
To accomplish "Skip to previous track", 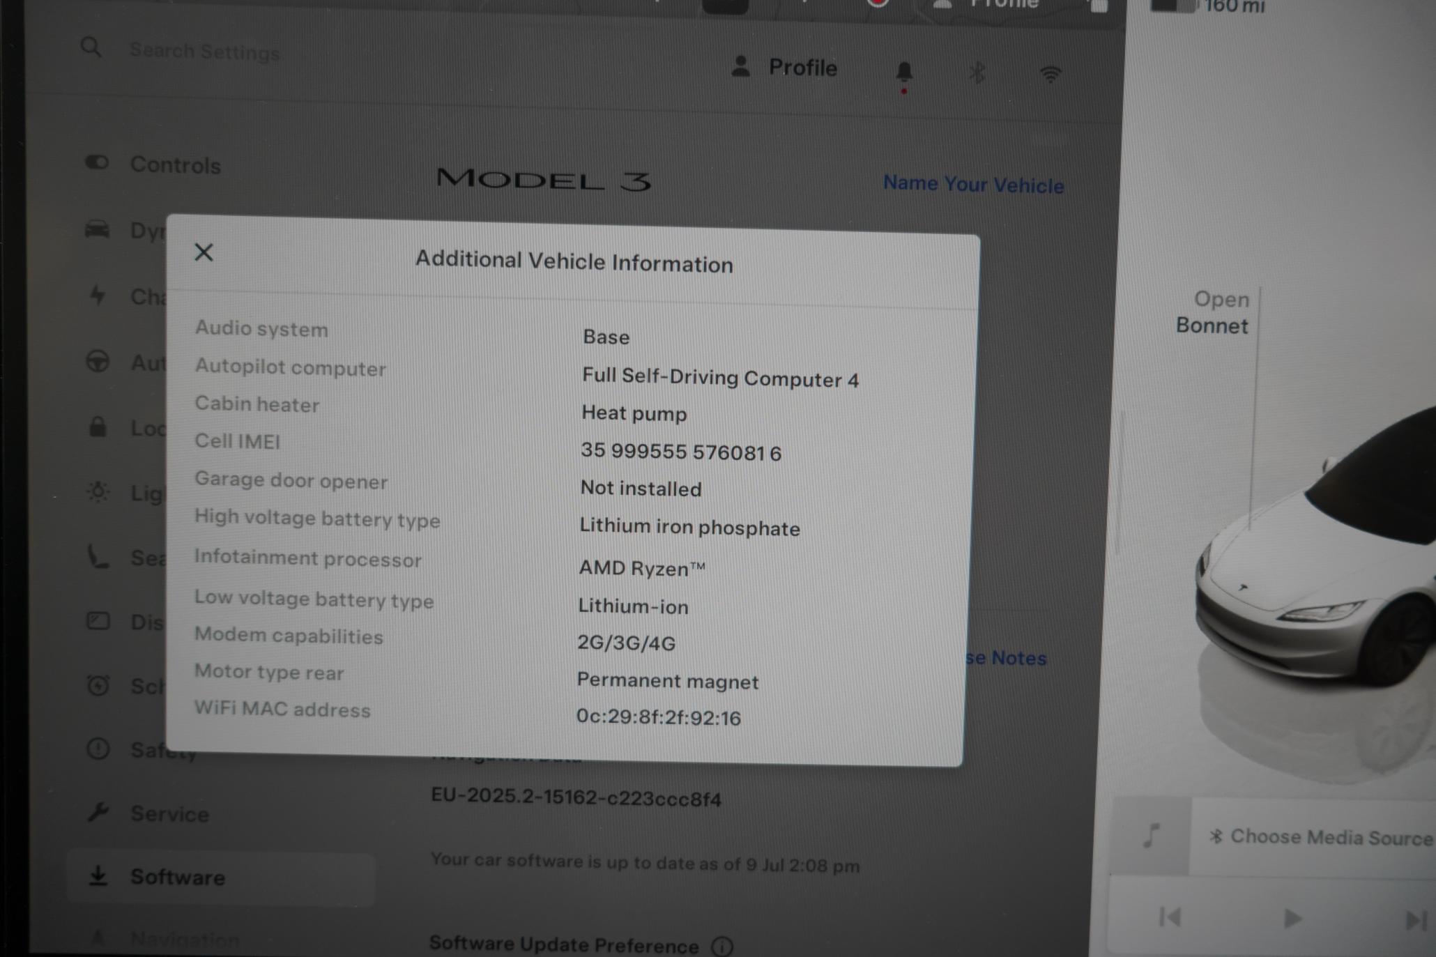I will [x=1169, y=917].
